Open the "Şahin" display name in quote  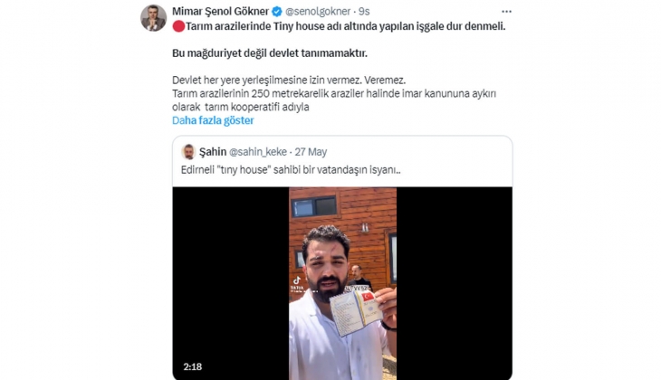point(213,152)
